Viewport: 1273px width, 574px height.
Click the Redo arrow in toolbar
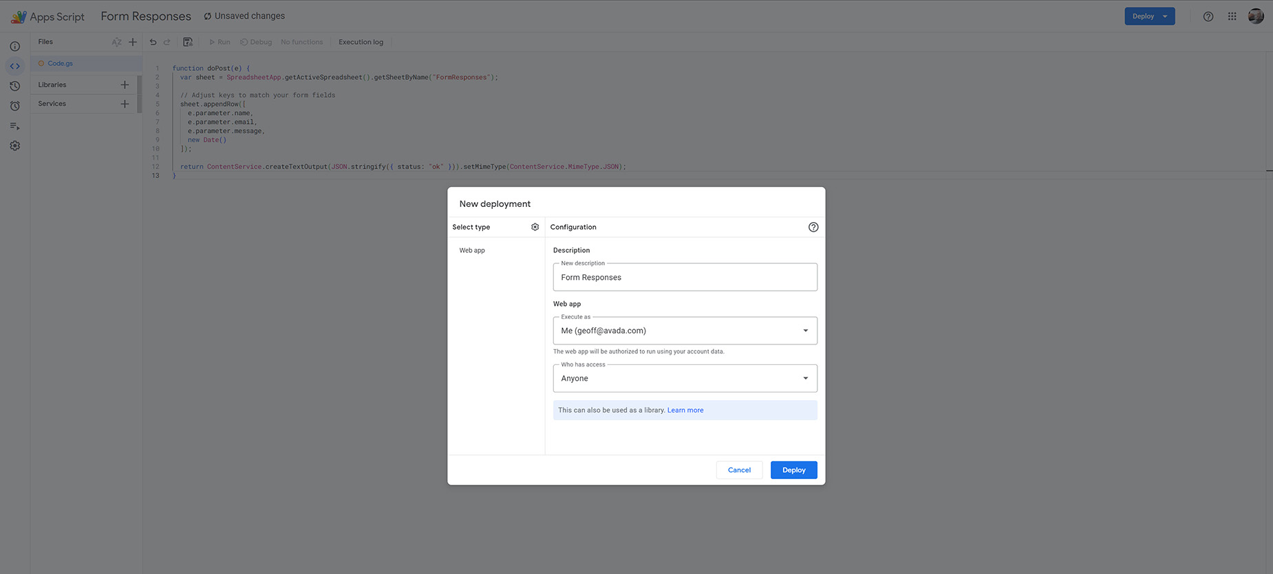(167, 42)
